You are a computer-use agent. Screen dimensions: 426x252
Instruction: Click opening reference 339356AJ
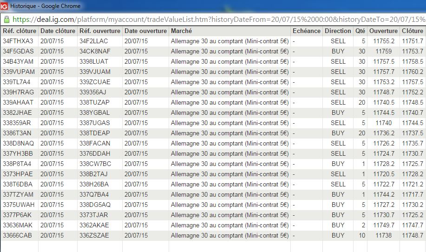[x=92, y=92]
